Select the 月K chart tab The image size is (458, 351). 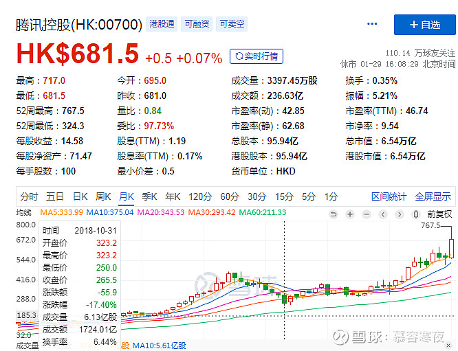[127, 196]
